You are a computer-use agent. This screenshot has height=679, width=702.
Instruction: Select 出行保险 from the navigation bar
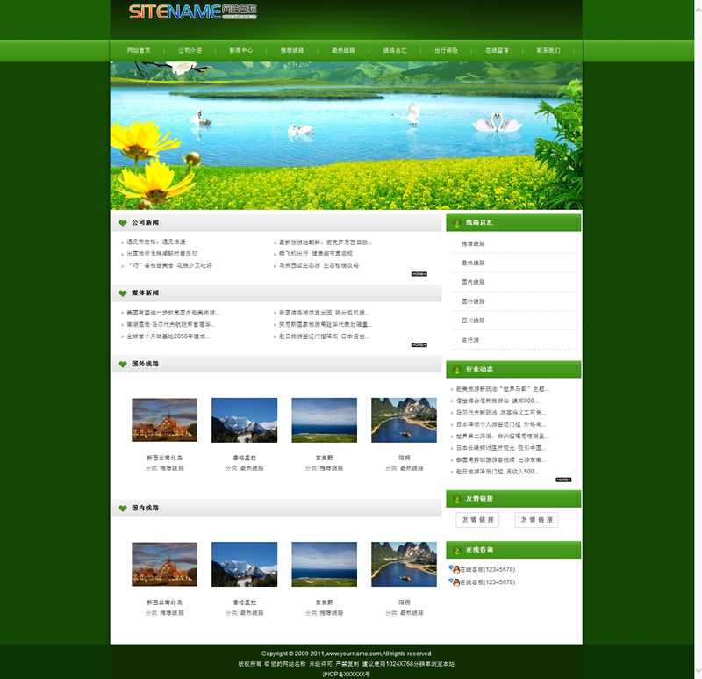(x=446, y=51)
